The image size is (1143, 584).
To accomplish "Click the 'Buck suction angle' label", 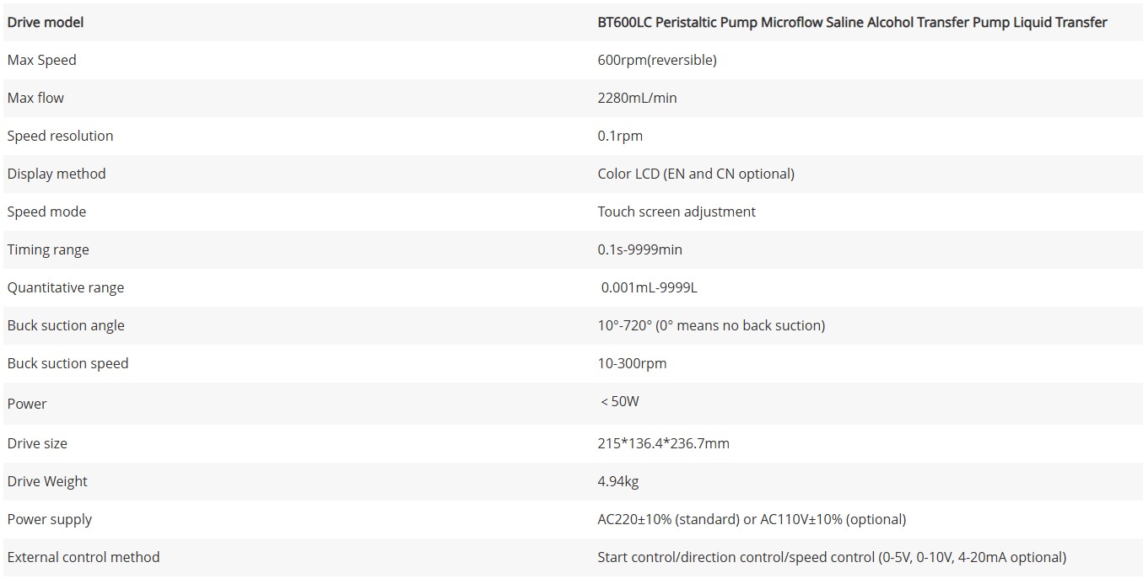I will (x=66, y=326).
